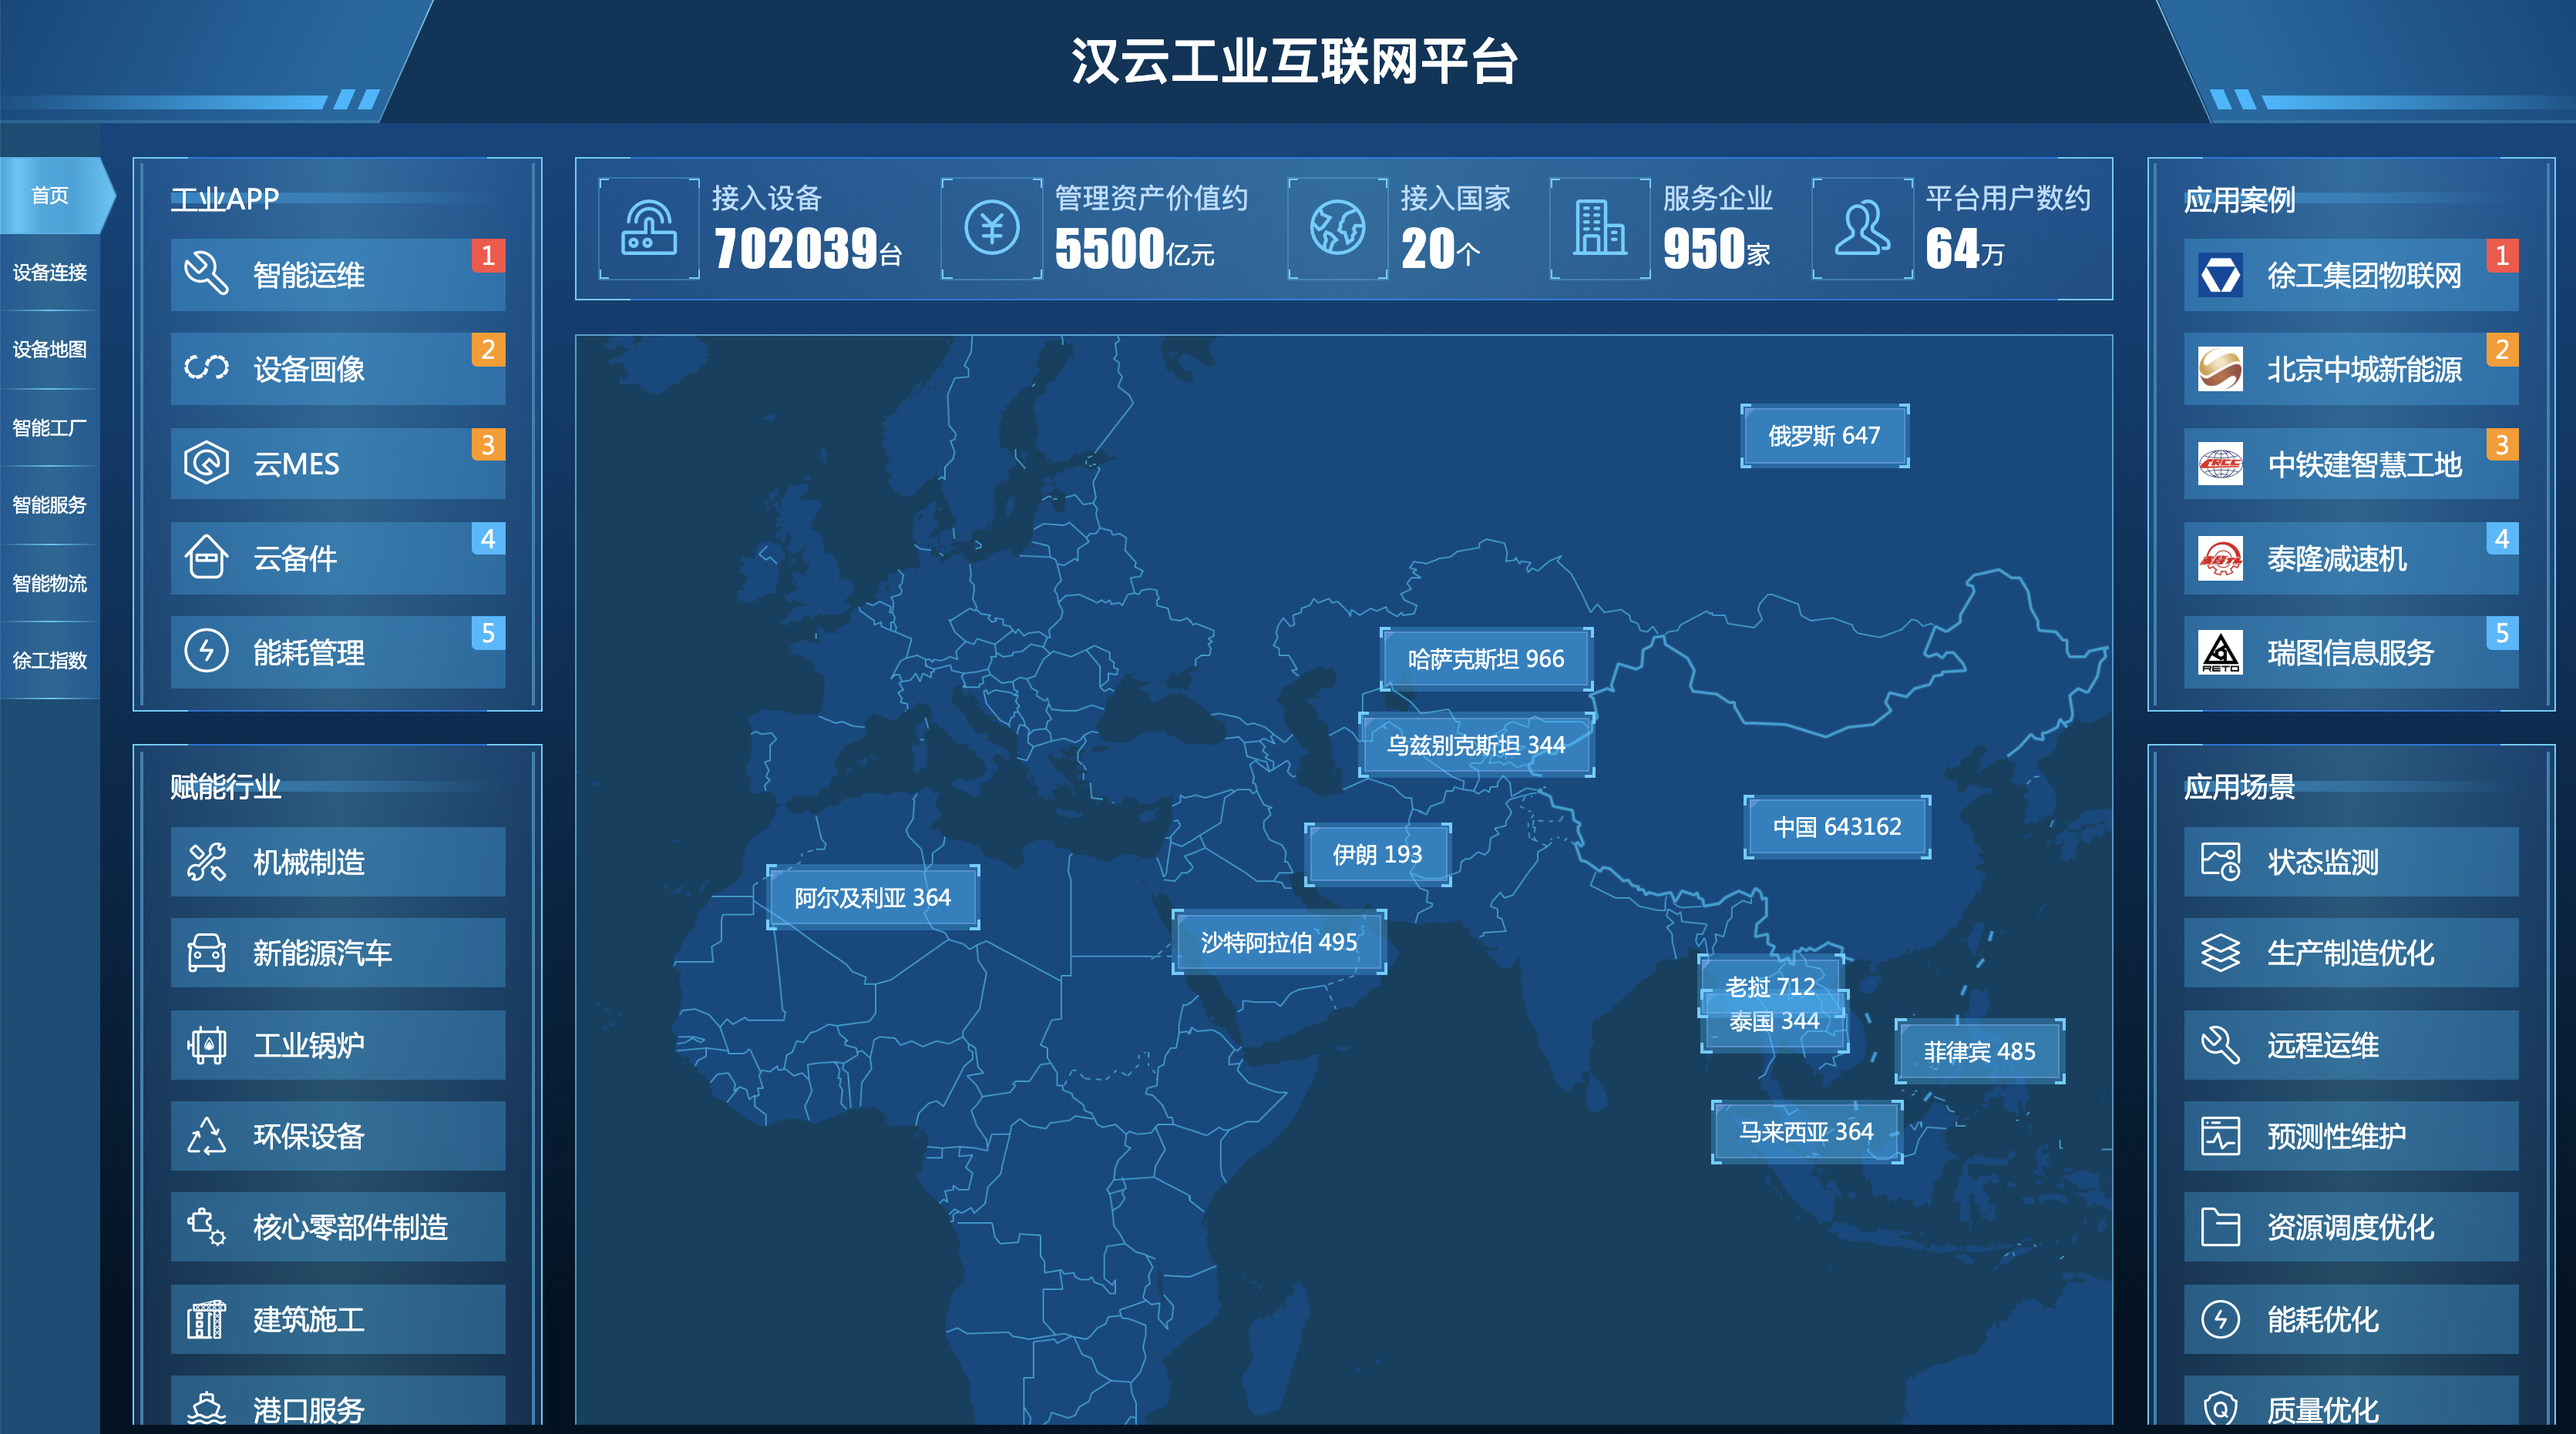2576x1434 pixels.
Task: Click the globe icon for 接入国家
Action: click(x=1338, y=228)
